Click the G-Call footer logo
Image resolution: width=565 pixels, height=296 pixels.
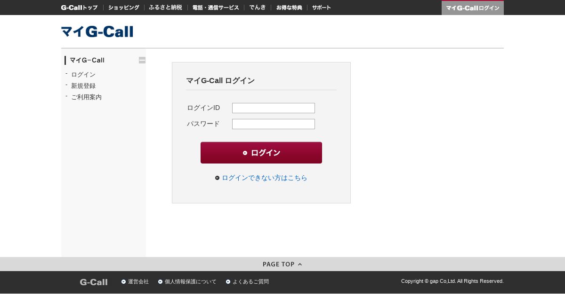94,282
